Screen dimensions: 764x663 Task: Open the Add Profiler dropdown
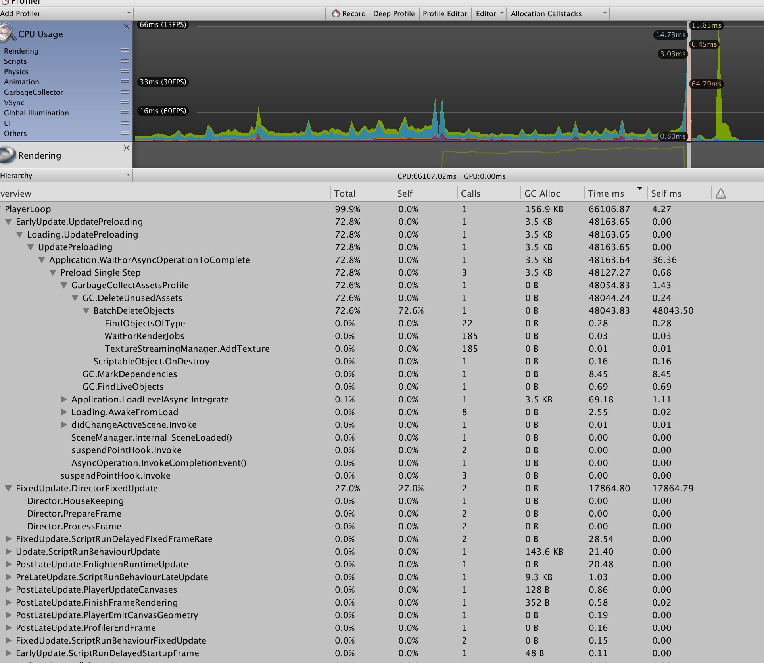pyautogui.click(x=66, y=13)
